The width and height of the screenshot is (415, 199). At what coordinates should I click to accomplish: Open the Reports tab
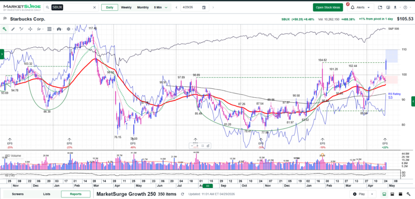[75, 194]
